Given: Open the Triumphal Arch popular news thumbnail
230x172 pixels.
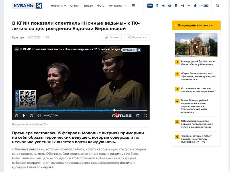Looking at the screenshot, I should (196, 45).
